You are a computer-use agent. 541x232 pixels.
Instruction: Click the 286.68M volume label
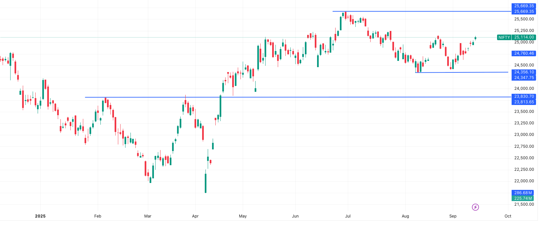(x=523, y=193)
